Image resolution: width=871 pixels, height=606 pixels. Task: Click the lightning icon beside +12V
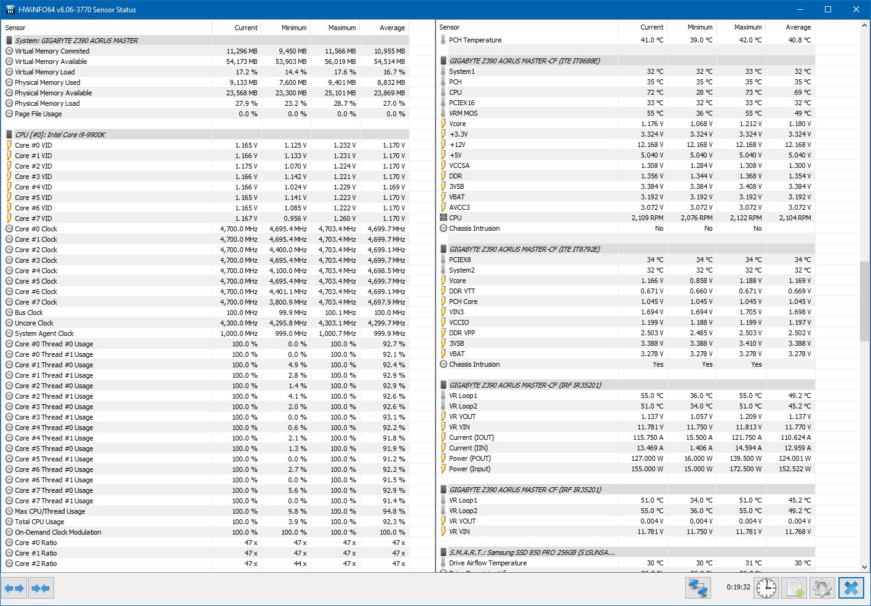point(443,145)
